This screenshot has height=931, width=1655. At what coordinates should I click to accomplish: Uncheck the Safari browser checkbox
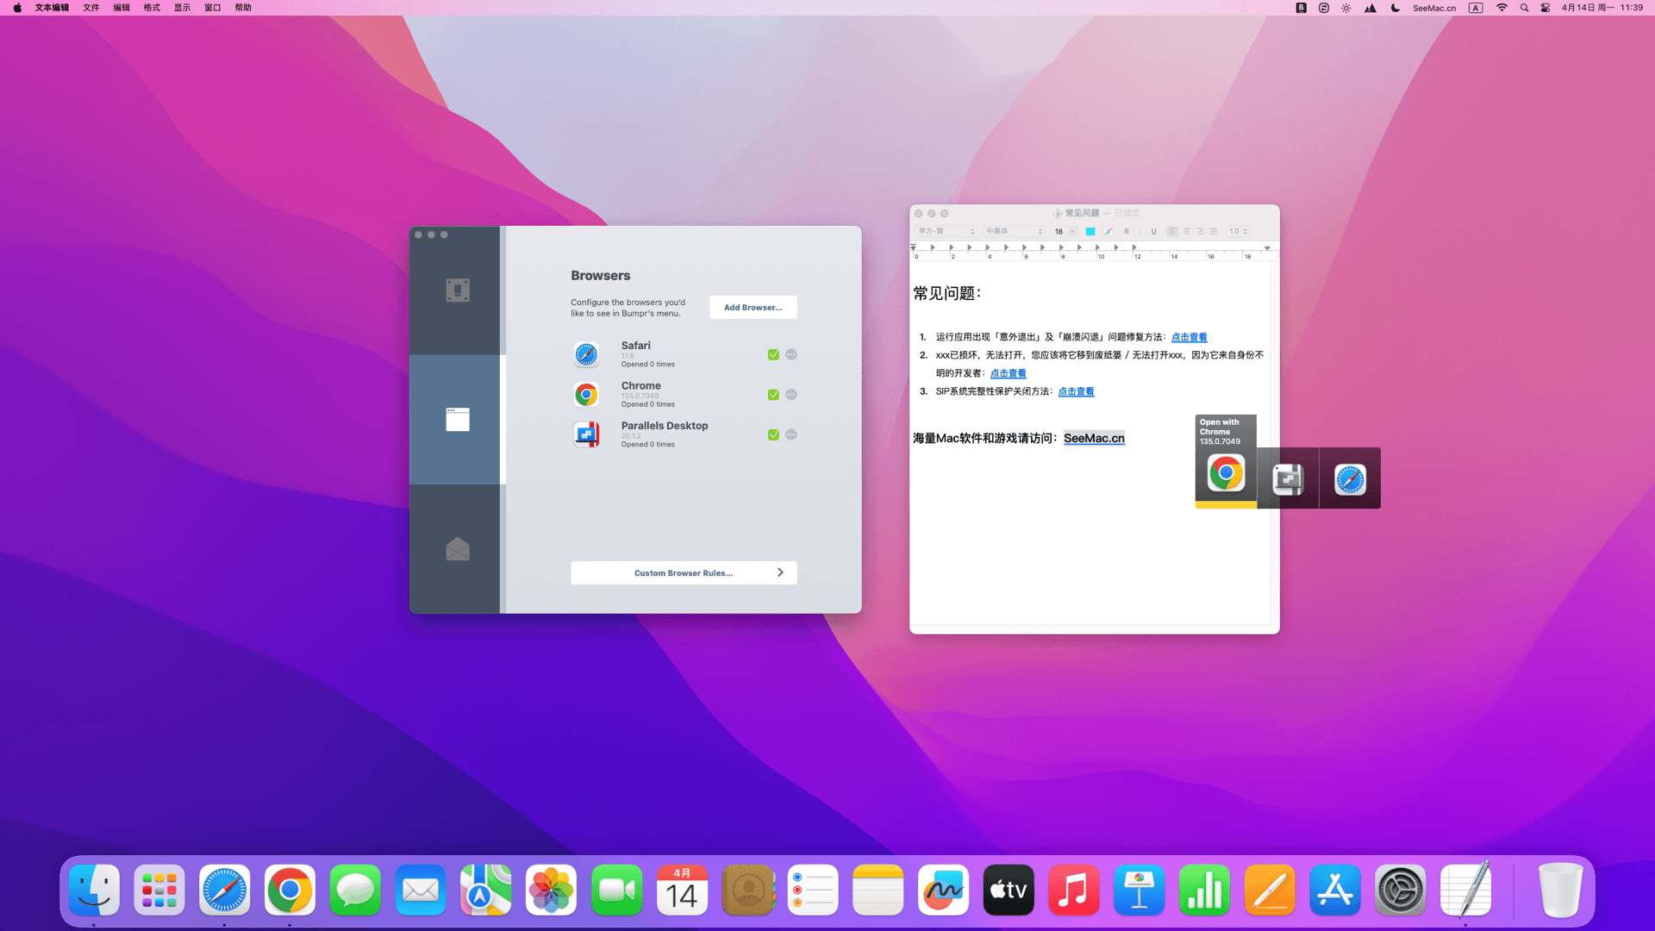click(x=773, y=354)
